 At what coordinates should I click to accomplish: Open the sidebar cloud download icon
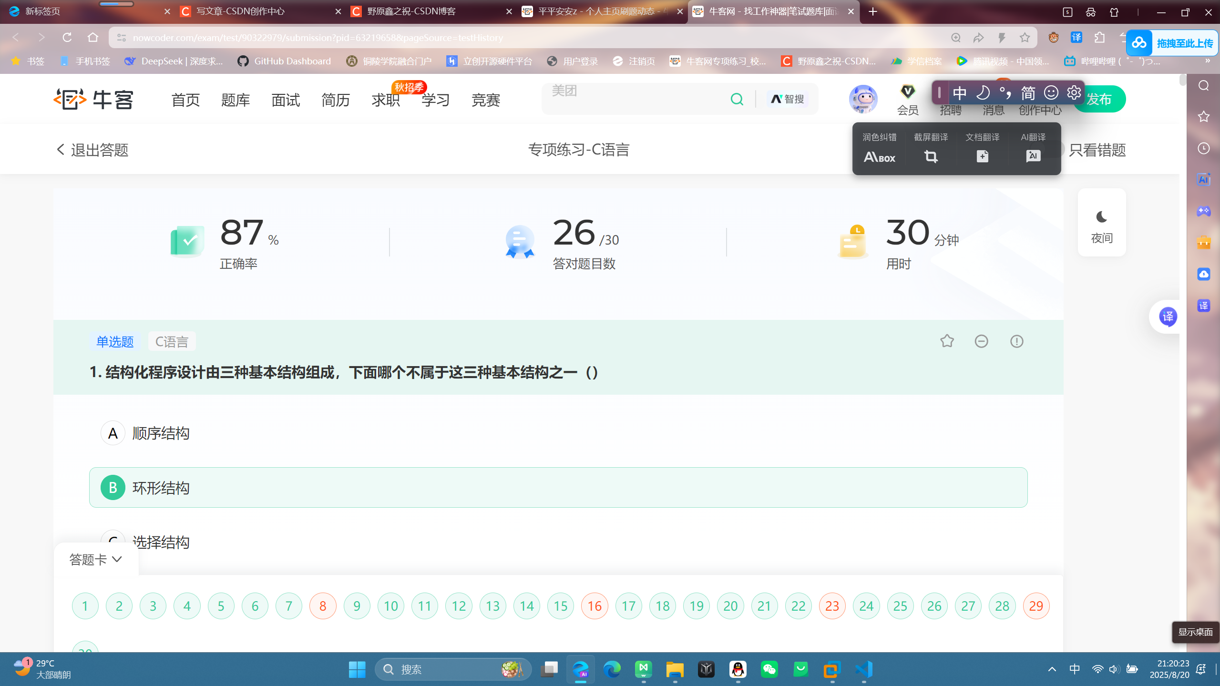pos(1203,274)
